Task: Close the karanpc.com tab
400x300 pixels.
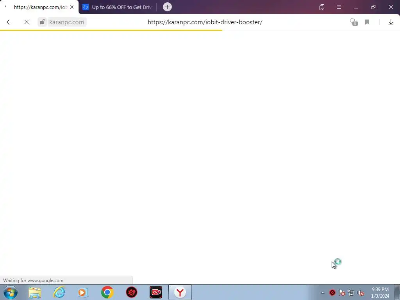Action: point(72,7)
